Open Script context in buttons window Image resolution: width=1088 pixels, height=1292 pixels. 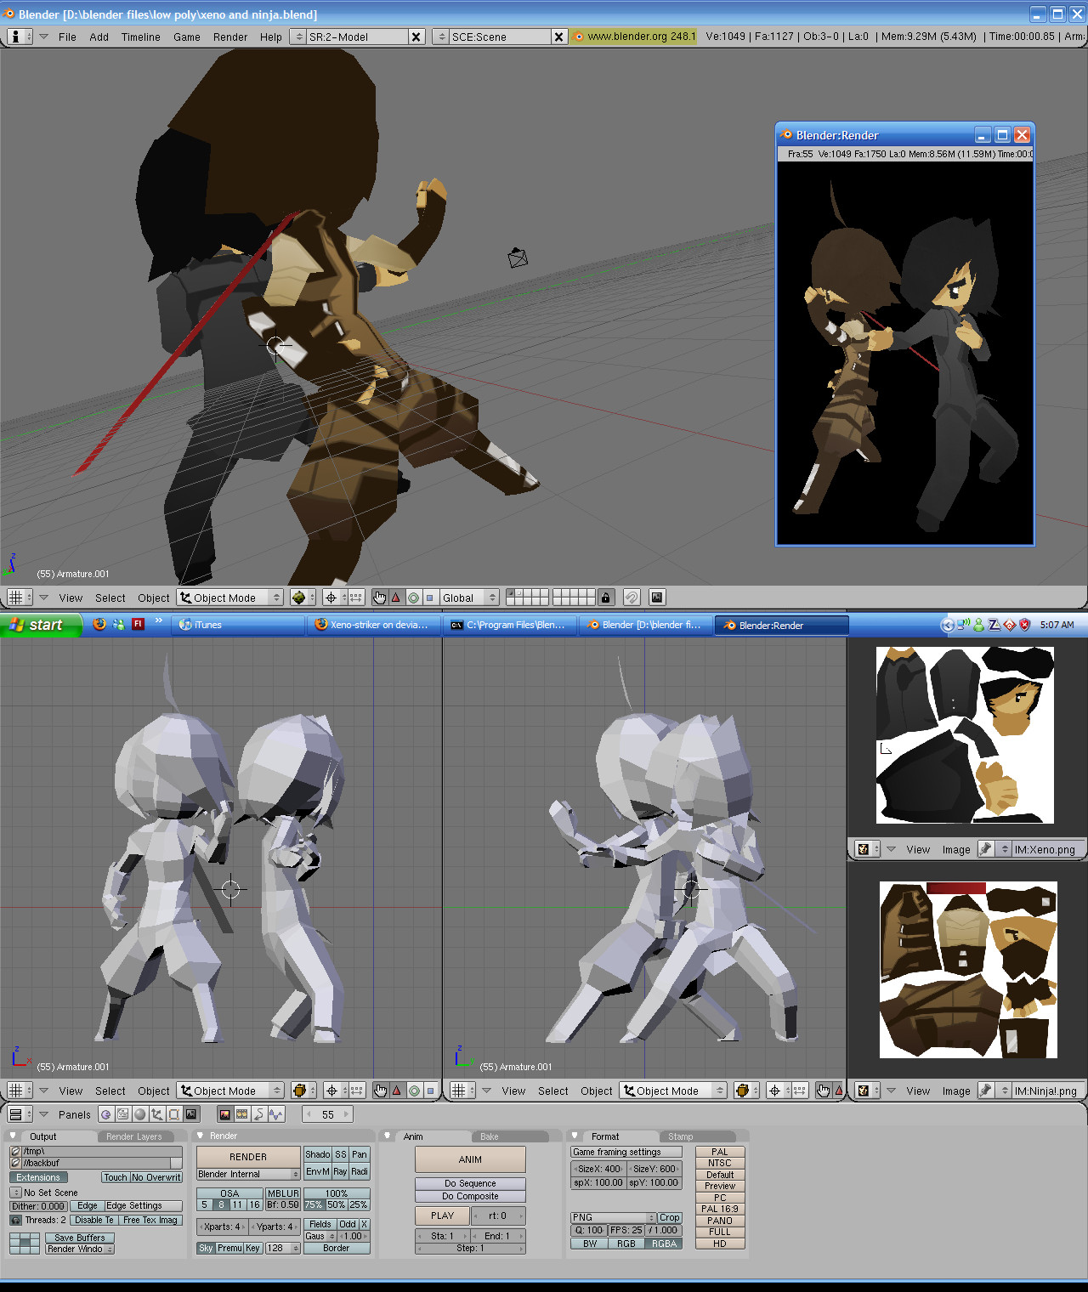coord(122,1114)
